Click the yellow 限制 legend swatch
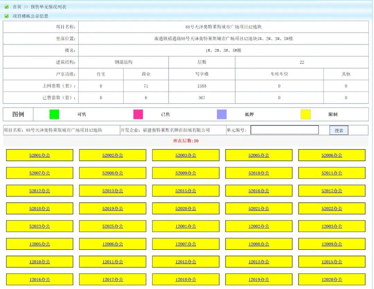This screenshot has width=374, height=289. 305,114
